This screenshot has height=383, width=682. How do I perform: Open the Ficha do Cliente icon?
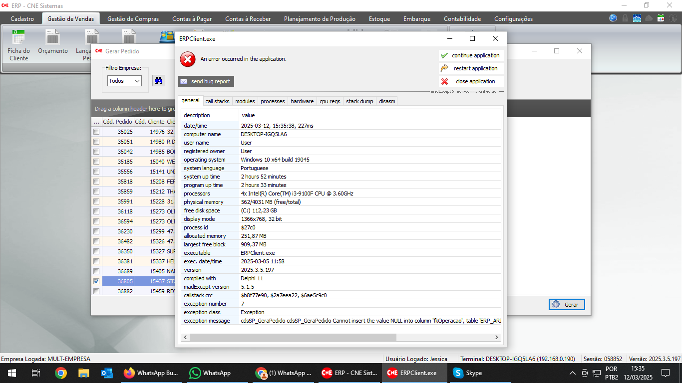(18, 45)
